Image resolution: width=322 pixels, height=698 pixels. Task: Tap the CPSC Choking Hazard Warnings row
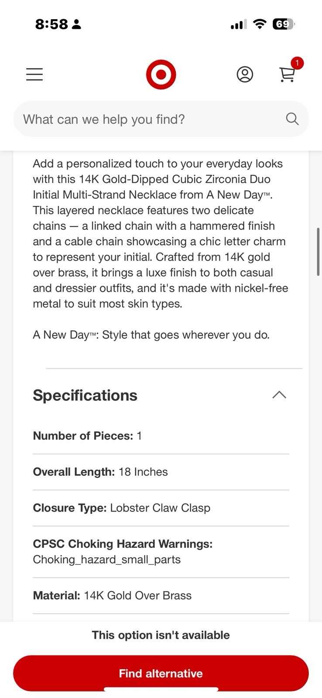point(161,552)
